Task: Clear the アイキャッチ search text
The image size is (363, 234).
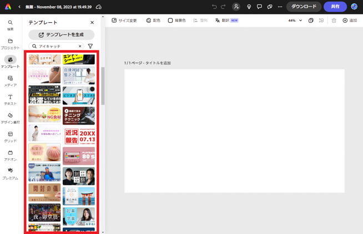Action: (80, 46)
